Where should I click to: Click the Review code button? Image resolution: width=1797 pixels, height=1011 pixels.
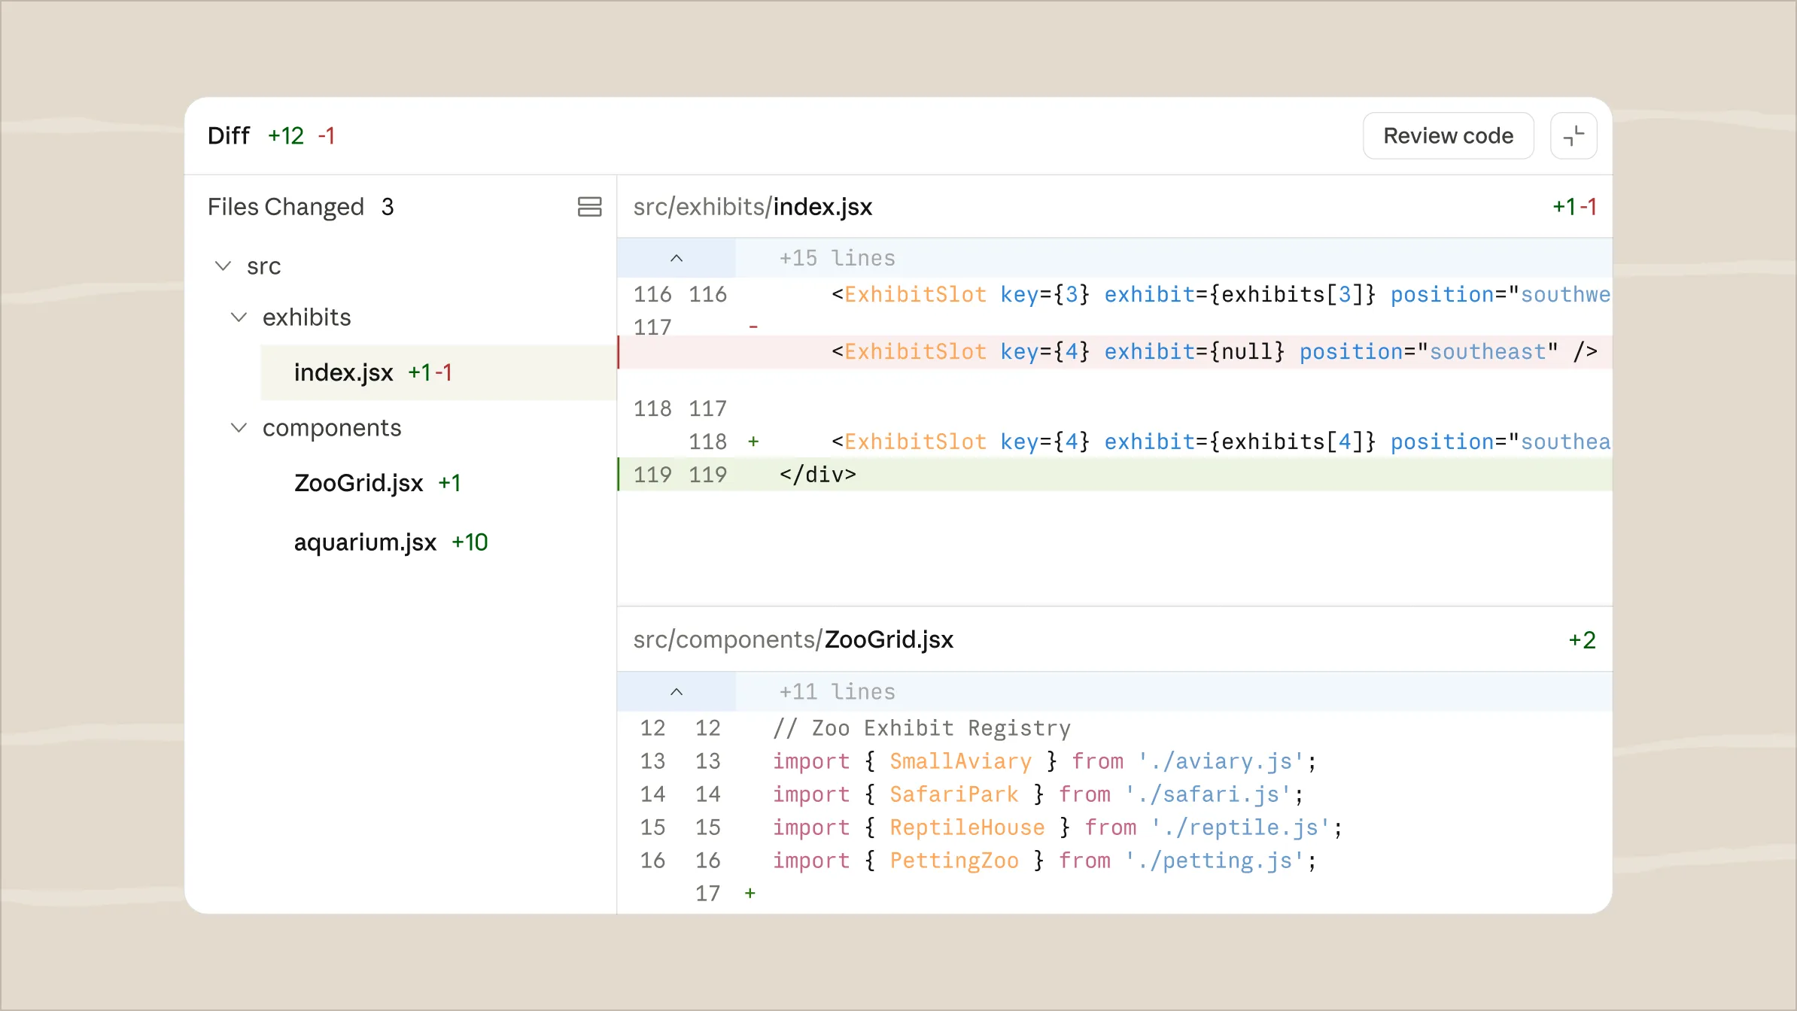click(x=1447, y=136)
